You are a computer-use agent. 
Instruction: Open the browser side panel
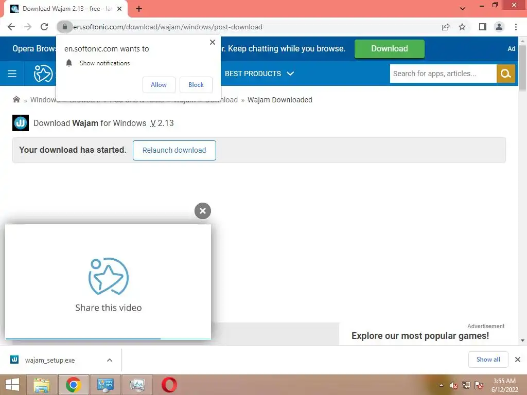tap(483, 27)
